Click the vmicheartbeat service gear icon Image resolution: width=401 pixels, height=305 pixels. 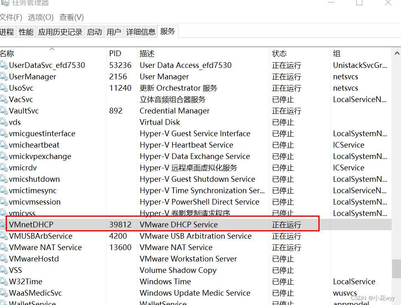coord(4,145)
